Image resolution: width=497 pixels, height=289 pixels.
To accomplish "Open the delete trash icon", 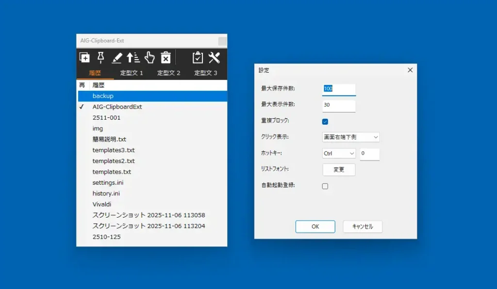I will (166, 58).
